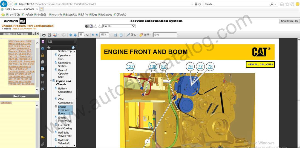Click the browser back arrow button
The height and width of the screenshot is (148, 300).
tap(4, 4)
